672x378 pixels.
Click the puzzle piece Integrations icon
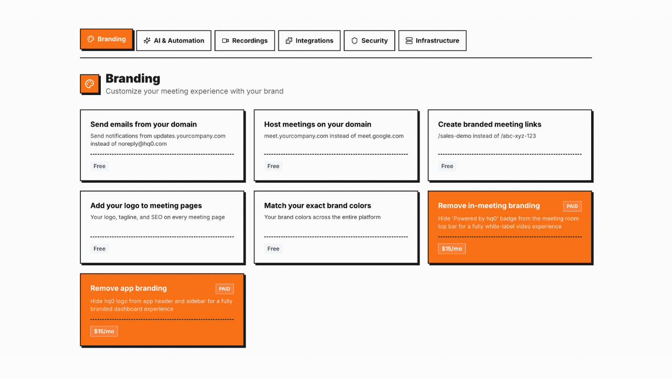289,40
